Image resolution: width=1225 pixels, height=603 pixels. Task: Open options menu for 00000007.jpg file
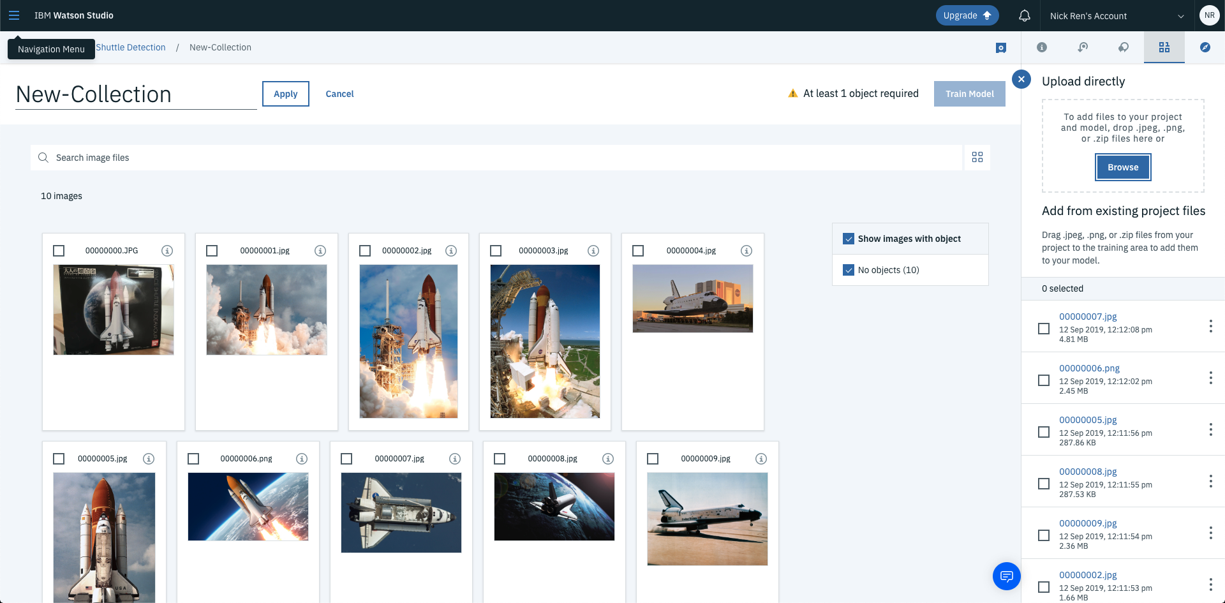[x=1210, y=326]
